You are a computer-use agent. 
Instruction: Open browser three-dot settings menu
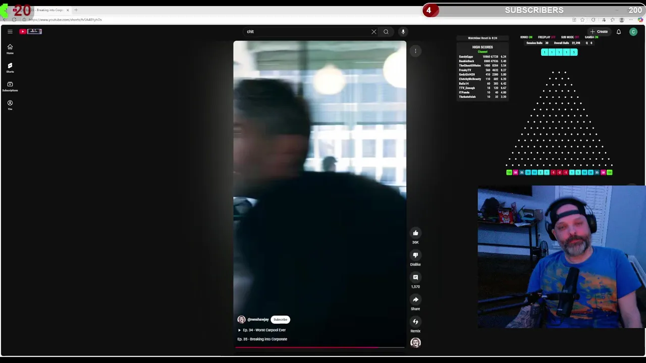[631, 20]
